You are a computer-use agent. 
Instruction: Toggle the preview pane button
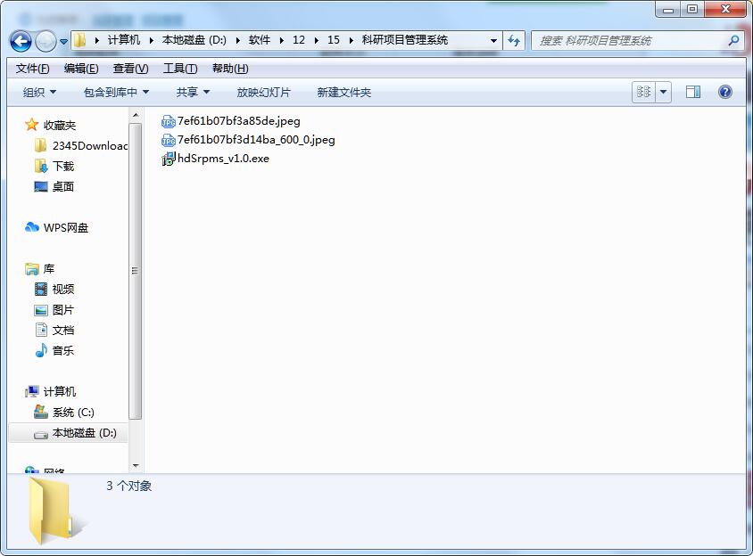692,92
